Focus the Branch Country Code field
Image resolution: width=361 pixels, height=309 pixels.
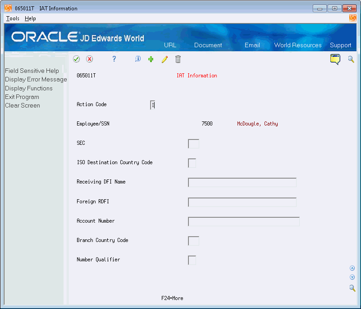pyautogui.click(x=193, y=241)
